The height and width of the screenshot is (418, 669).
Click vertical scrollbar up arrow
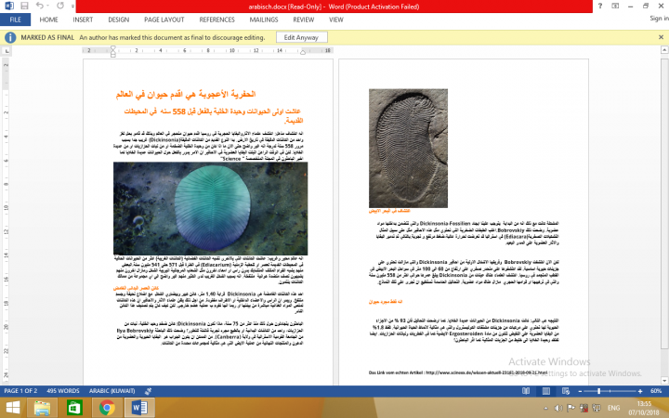click(664, 50)
